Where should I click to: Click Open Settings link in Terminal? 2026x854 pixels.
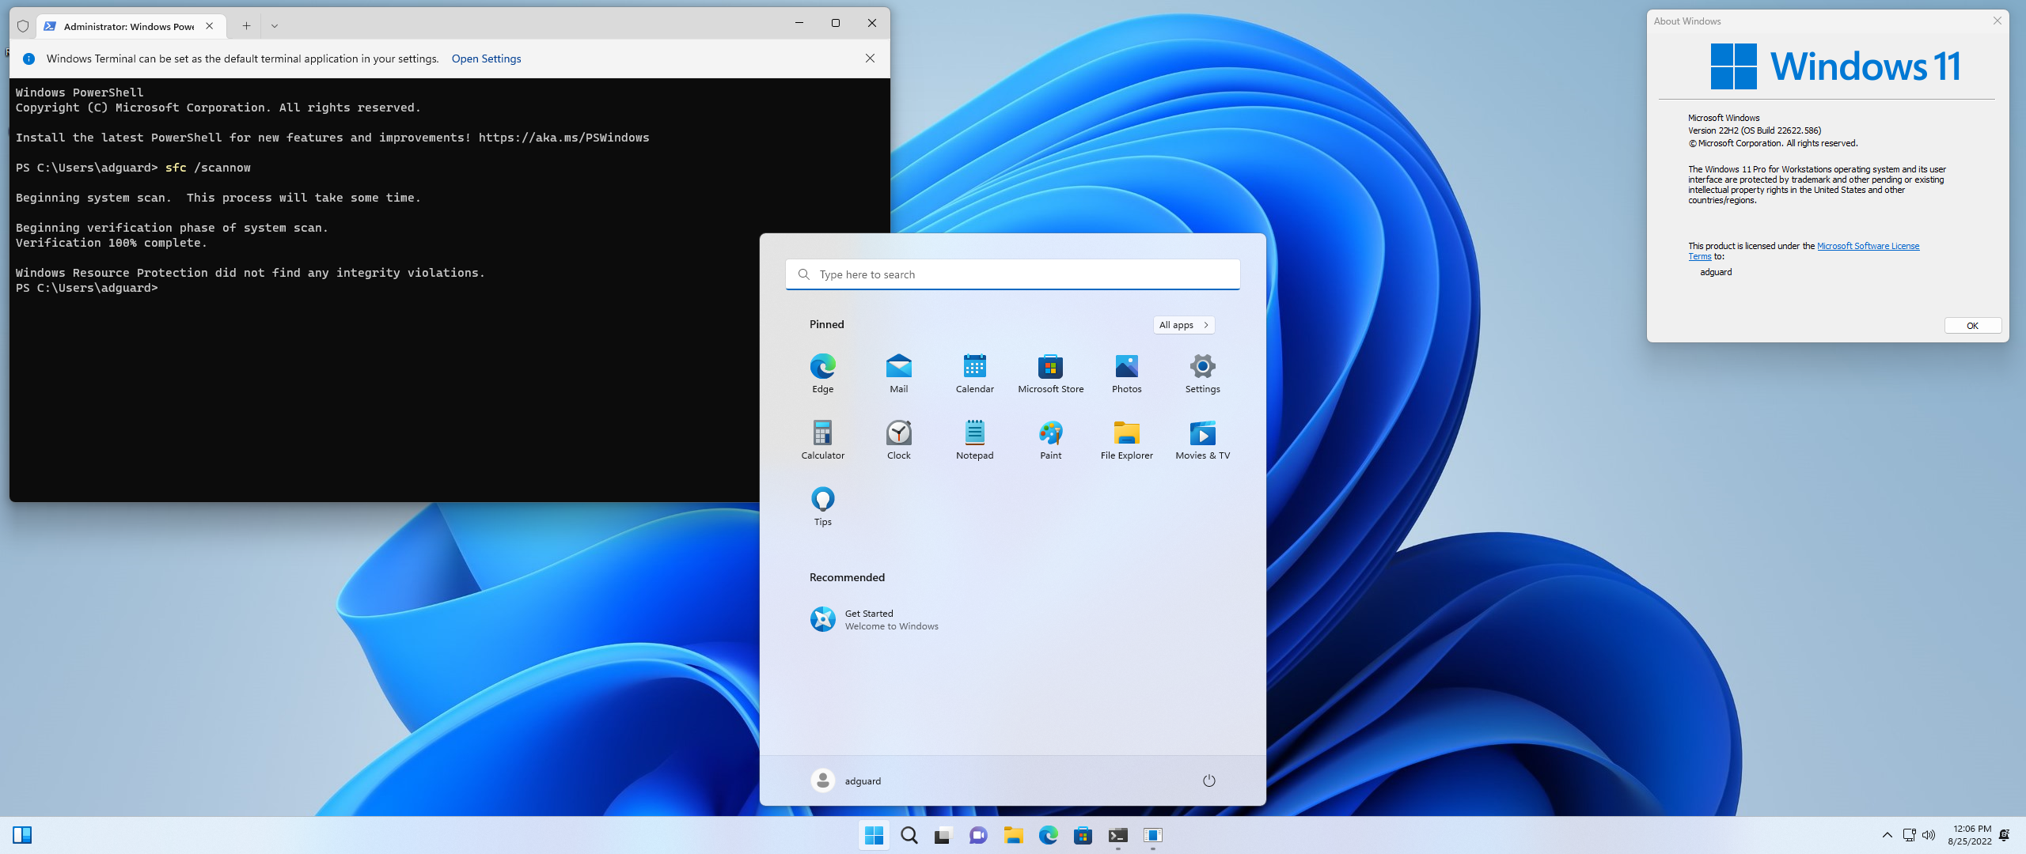click(486, 59)
